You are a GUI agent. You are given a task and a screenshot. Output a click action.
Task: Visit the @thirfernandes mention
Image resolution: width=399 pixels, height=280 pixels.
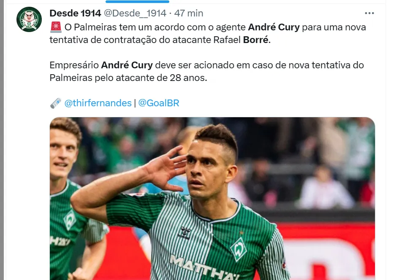coord(98,103)
